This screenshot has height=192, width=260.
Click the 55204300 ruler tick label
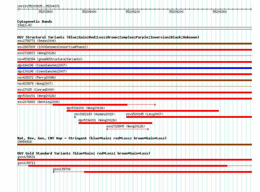(x=220, y=12)
